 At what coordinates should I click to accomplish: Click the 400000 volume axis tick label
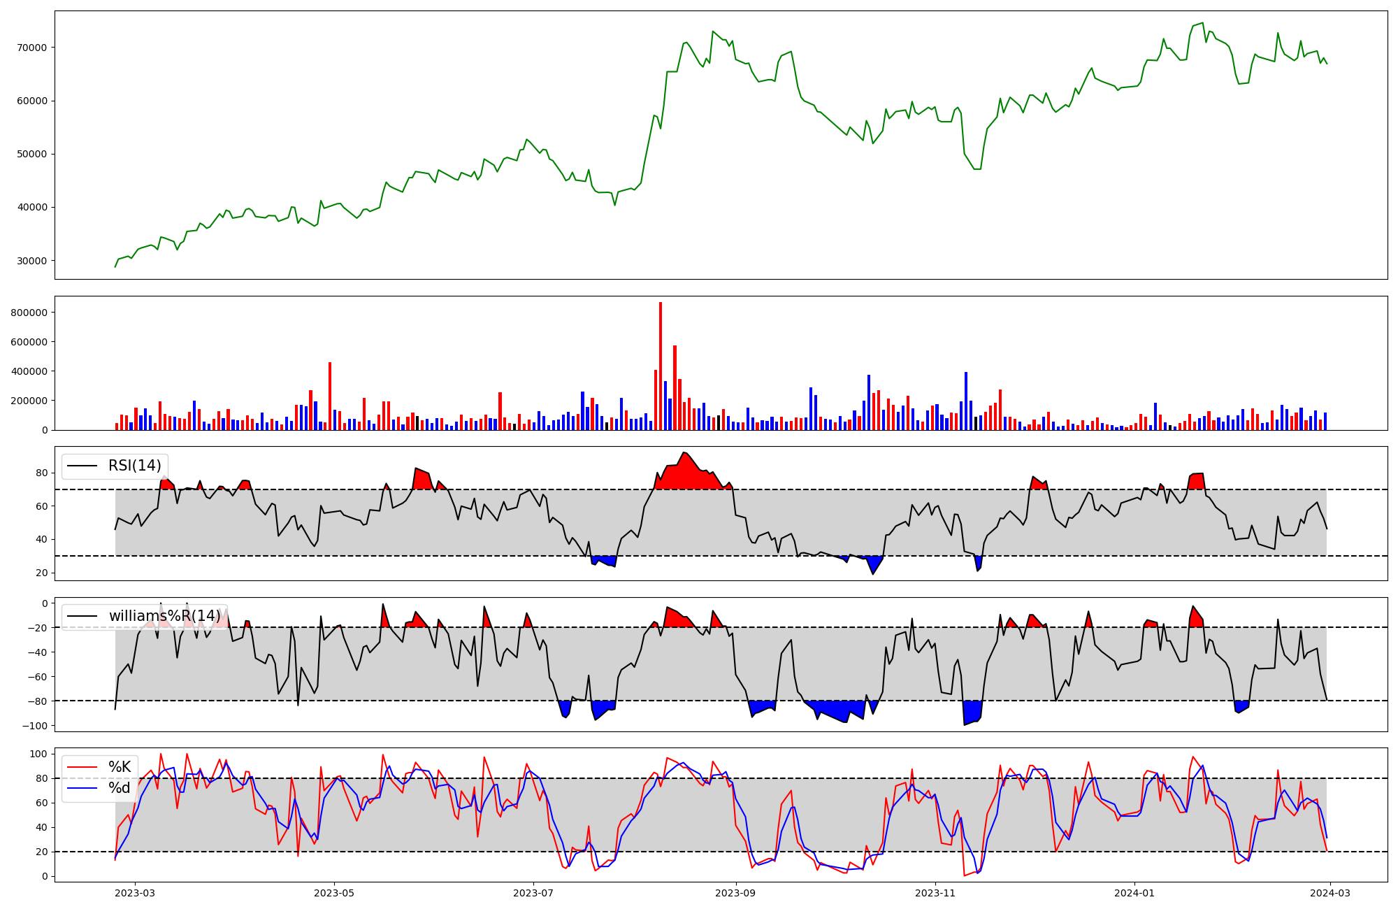(x=29, y=371)
